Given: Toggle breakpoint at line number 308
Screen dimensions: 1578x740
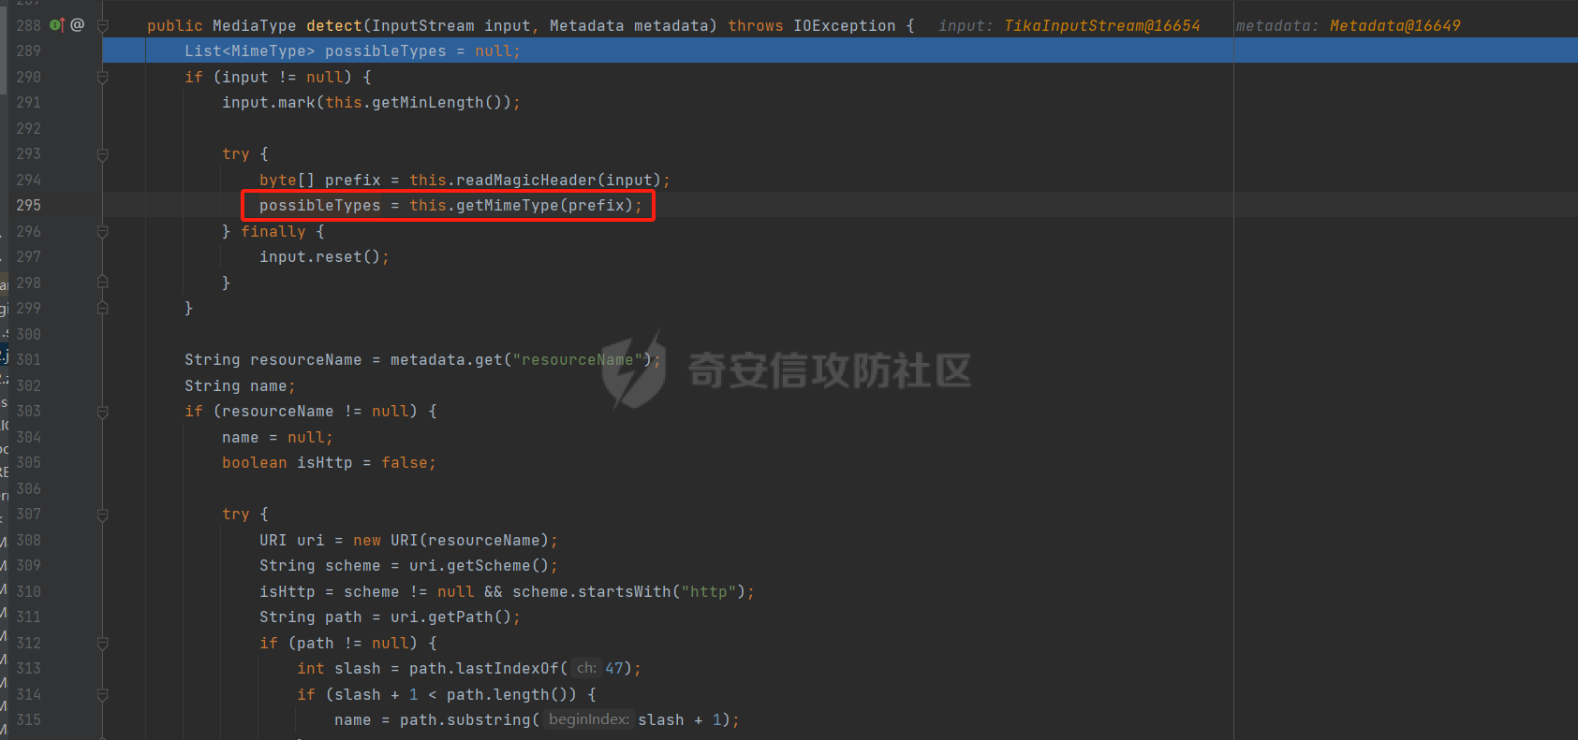Looking at the screenshot, I should click(28, 540).
